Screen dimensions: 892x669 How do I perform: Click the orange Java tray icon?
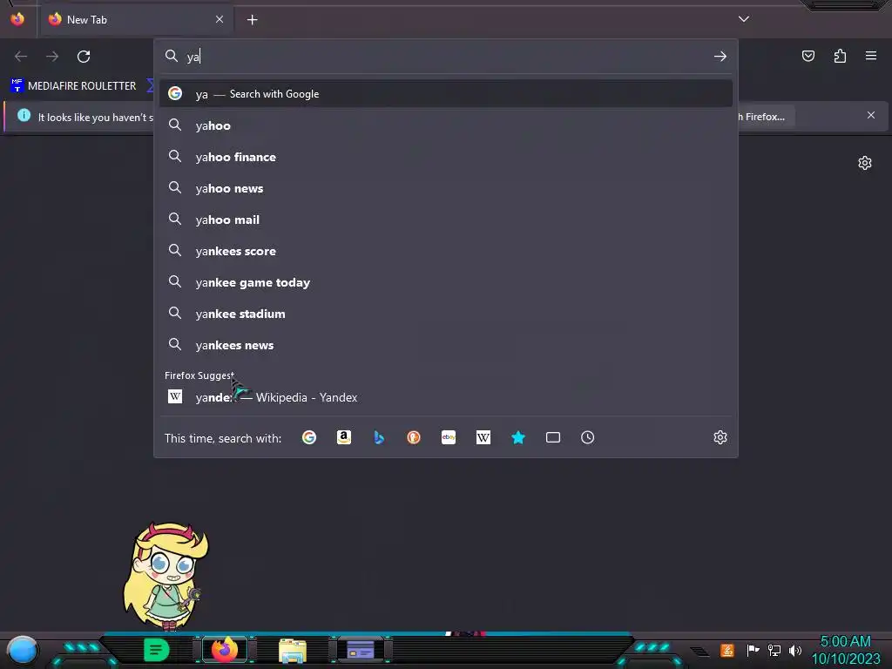tap(727, 650)
